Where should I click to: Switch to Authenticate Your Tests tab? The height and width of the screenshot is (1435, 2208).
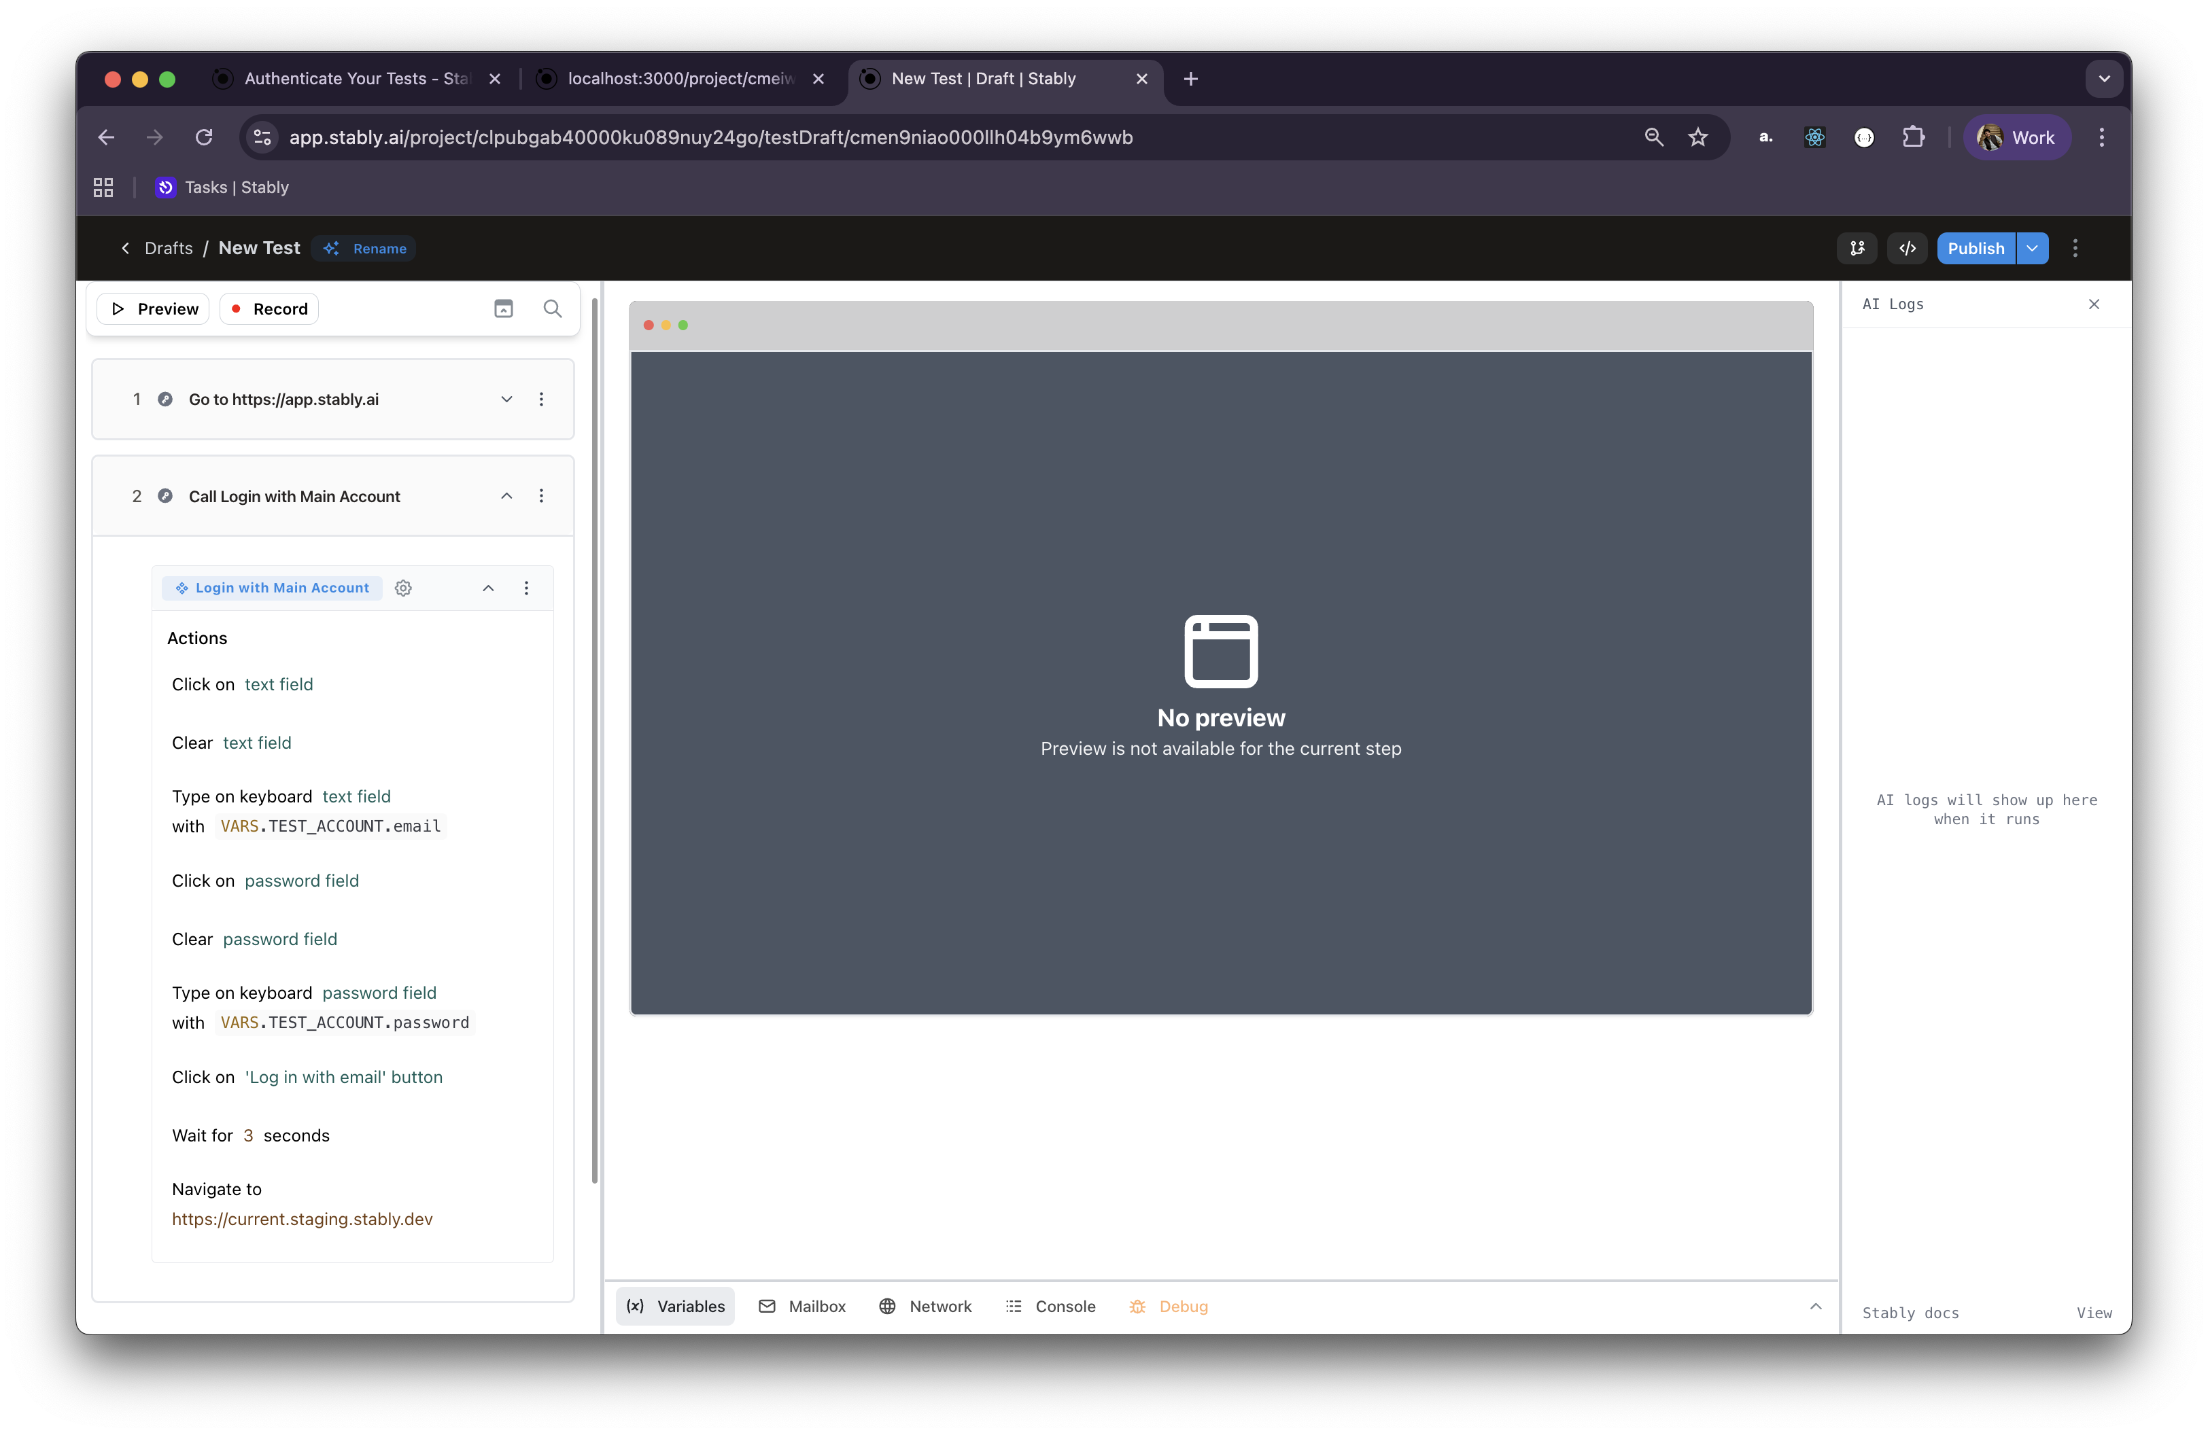[356, 79]
